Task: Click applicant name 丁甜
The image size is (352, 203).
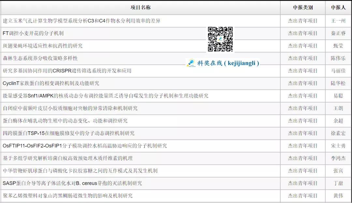Action: (x=338, y=183)
